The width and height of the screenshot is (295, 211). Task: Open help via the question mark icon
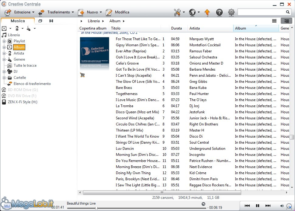[219, 12]
